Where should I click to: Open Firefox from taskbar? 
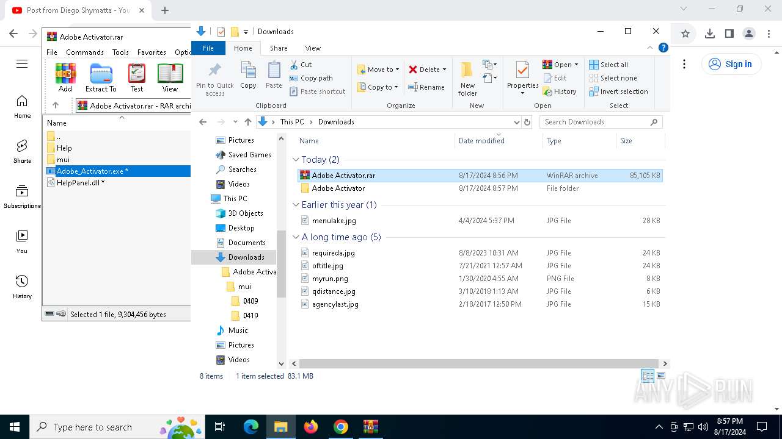point(311,427)
